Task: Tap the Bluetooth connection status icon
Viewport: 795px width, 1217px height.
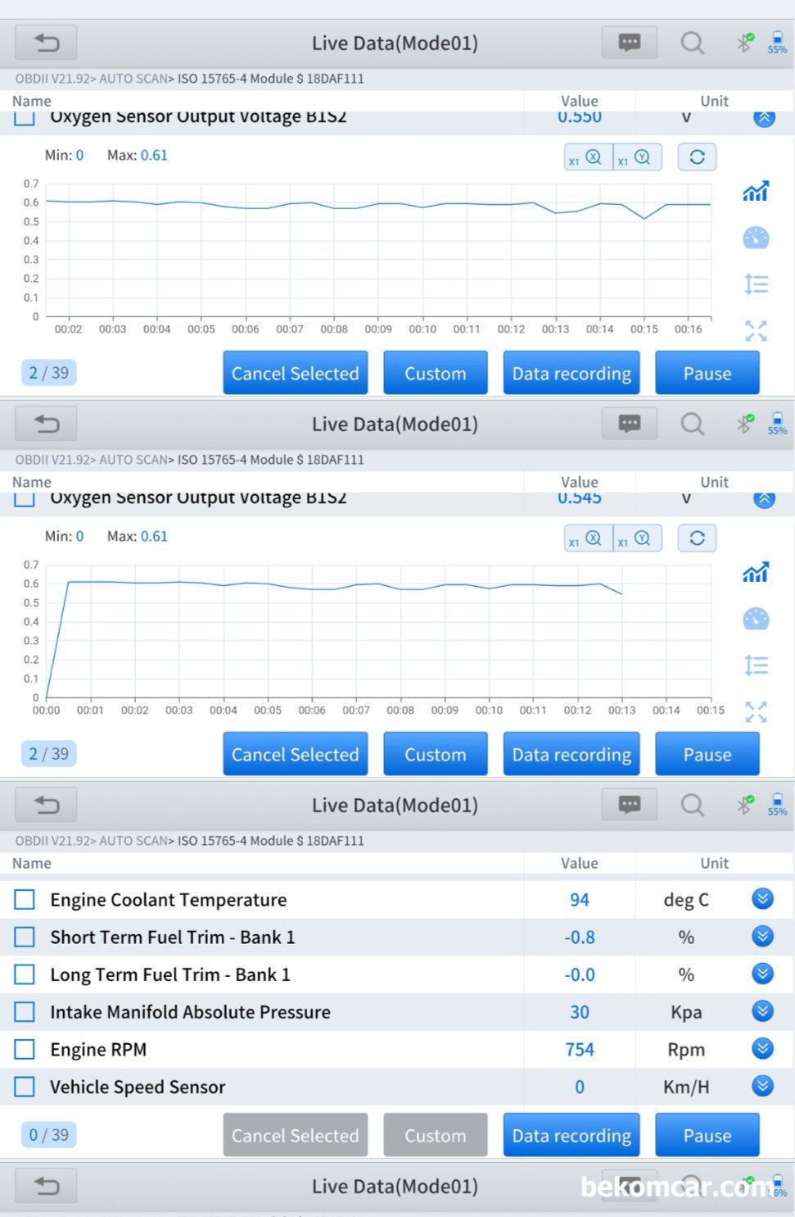Action: click(745, 43)
